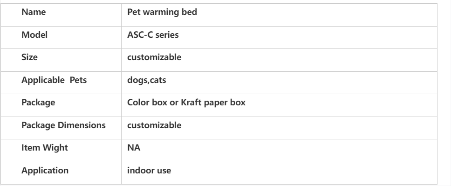Click 'customizable' in the Size row
The width and height of the screenshot is (451, 186).
click(x=154, y=57)
